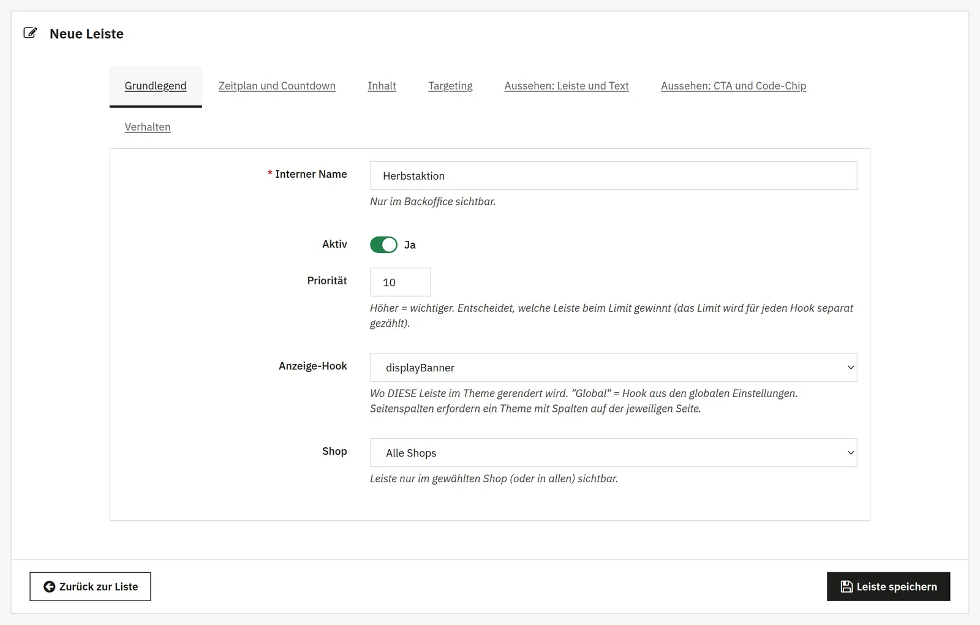Click the chevron arrow of displayBanner select
The width and height of the screenshot is (980, 625).
(850, 368)
